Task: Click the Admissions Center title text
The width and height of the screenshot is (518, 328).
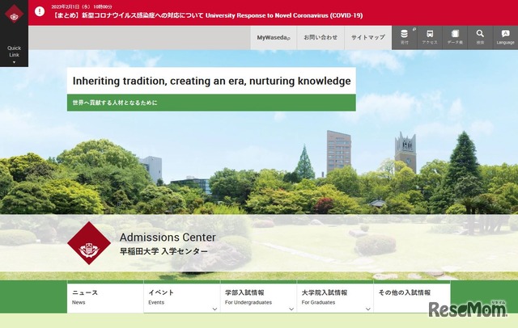Action: (x=168, y=237)
